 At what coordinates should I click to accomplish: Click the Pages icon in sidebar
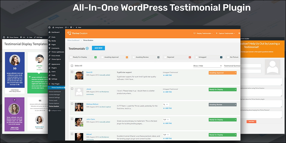49,45
